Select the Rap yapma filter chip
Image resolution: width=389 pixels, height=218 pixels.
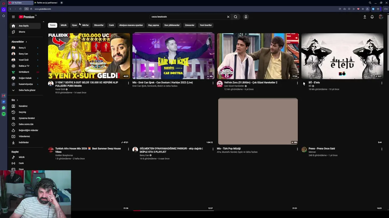point(153,25)
